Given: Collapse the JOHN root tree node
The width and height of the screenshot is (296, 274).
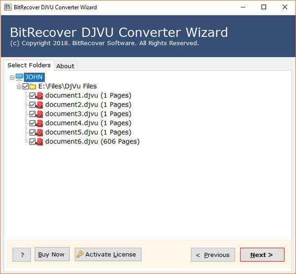Looking at the screenshot, I should (12, 77).
